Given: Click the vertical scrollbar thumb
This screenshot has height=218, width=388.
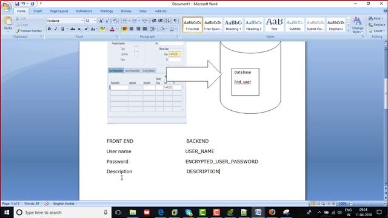Looking at the screenshot, I should point(386,94).
